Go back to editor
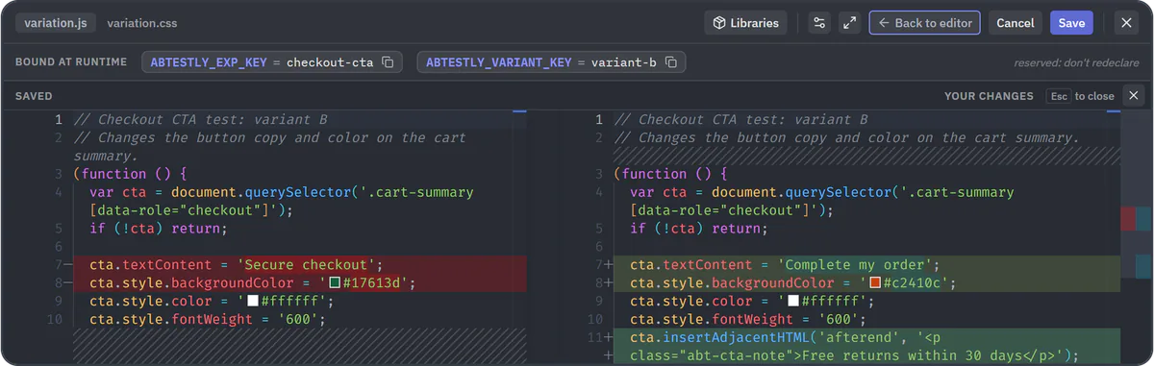This screenshot has height=366, width=1154. [924, 23]
